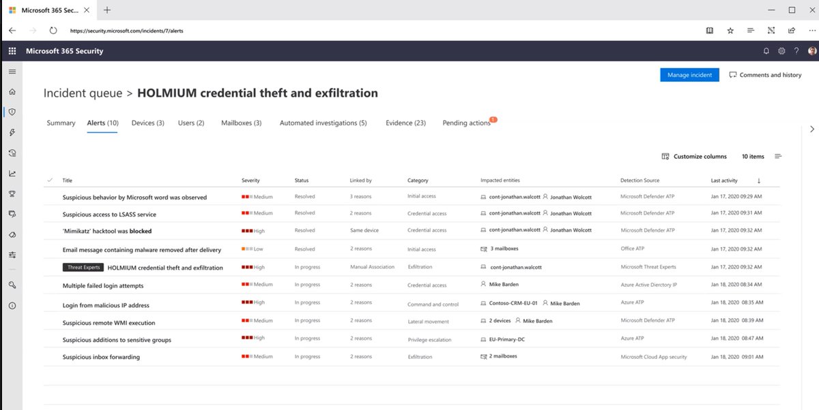The image size is (819, 410).
Task: Switch to the Pending actions tab
Action: pyautogui.click(x=466, y=123)
